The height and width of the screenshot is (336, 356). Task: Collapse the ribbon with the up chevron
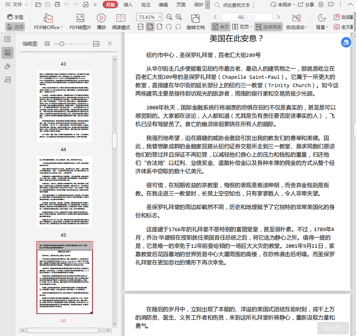coord(350,5)
